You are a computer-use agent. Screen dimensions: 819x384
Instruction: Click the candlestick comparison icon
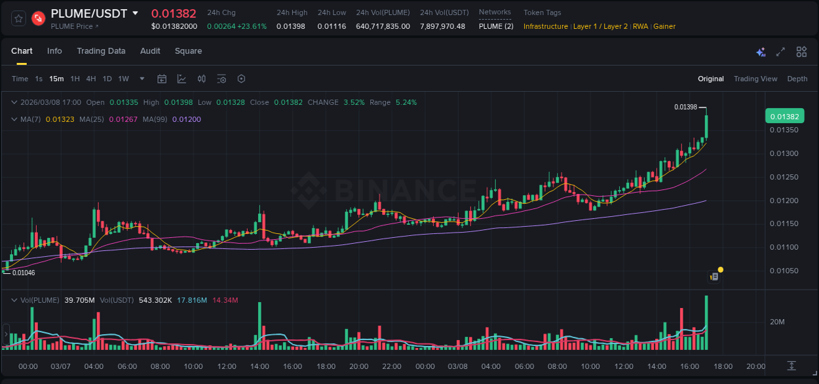[202, 79]
